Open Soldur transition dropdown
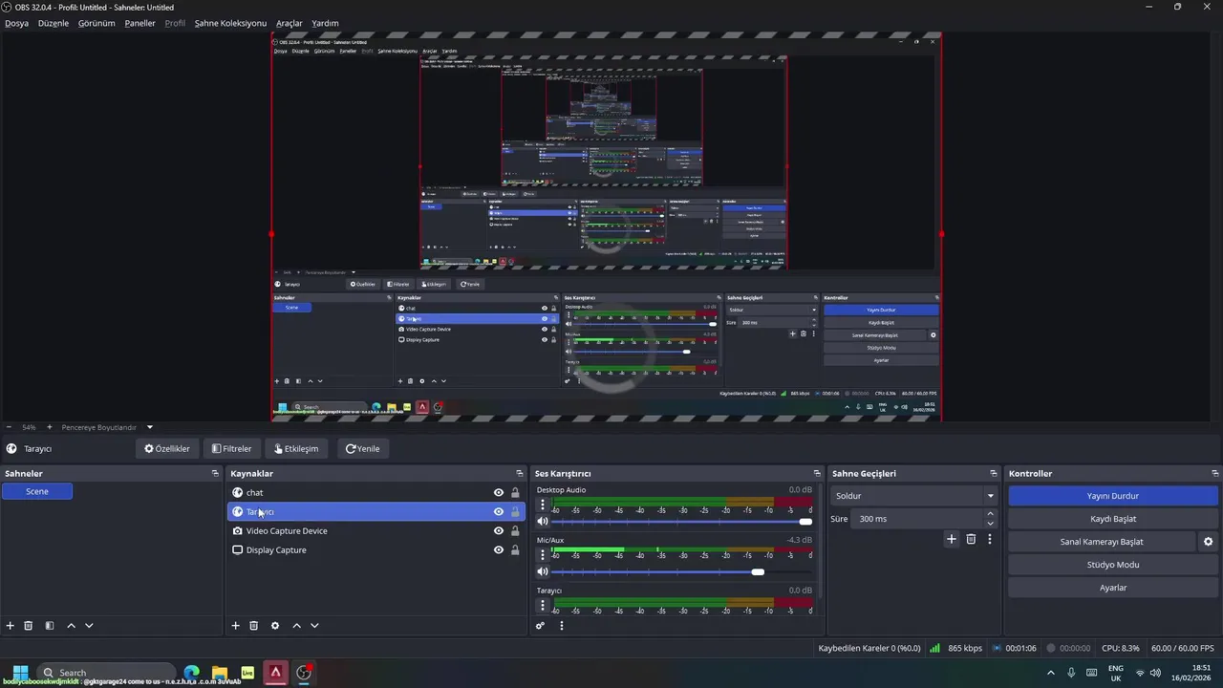This screenshot has width=1223, height=688. coord(914,496)
